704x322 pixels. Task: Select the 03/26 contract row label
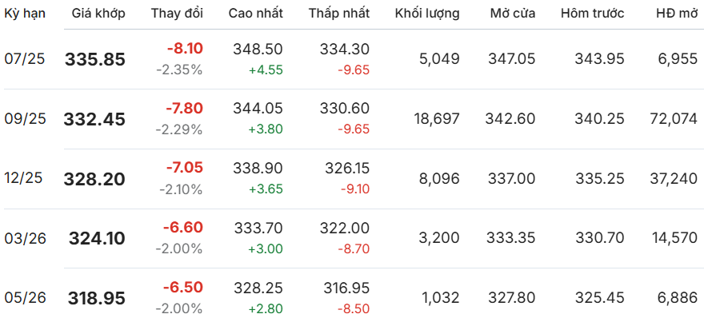[25, 238]
